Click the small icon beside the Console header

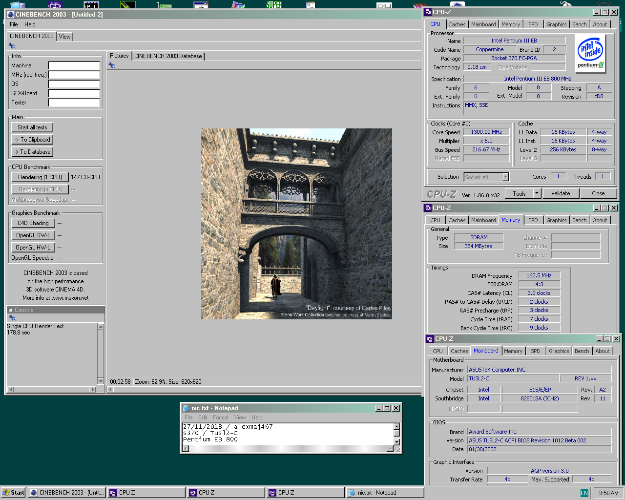pyautogui.click(x=10, y=310)
